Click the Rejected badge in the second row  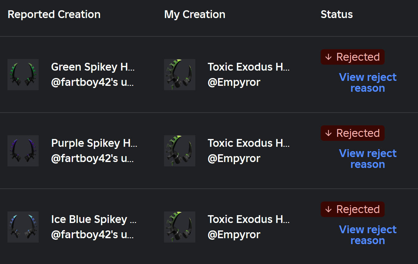click(352, 133)
